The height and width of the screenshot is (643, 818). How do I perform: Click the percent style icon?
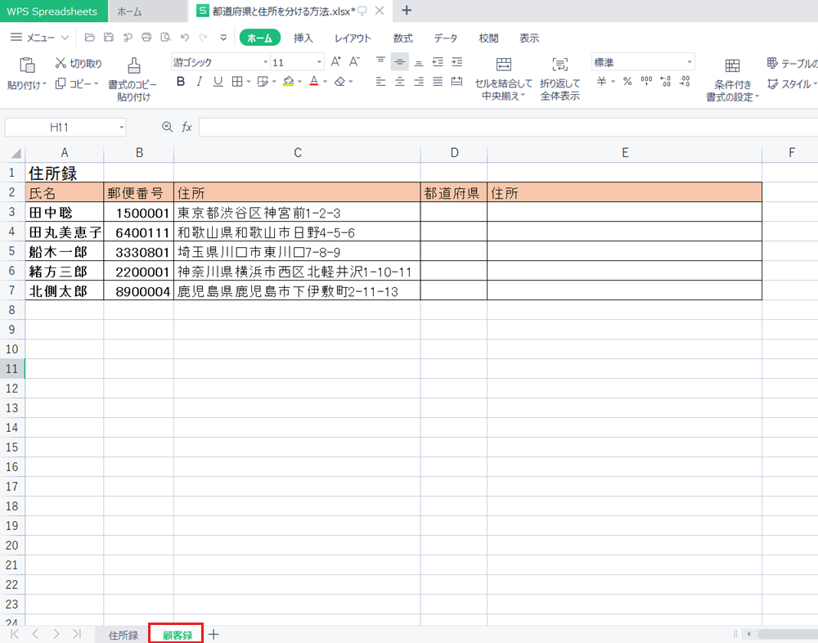(x=627, y=82)
